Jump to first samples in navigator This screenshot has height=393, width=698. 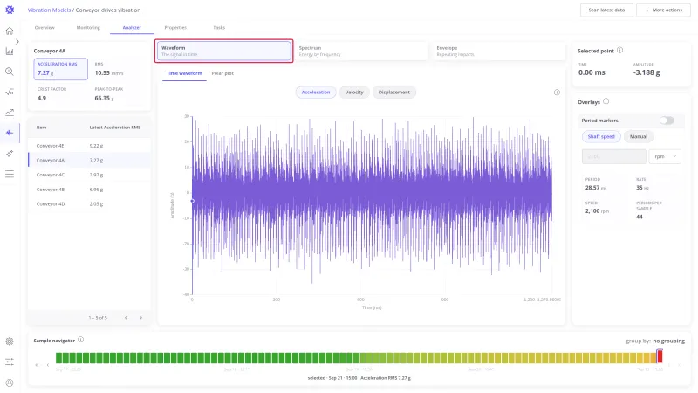point(37,365)
